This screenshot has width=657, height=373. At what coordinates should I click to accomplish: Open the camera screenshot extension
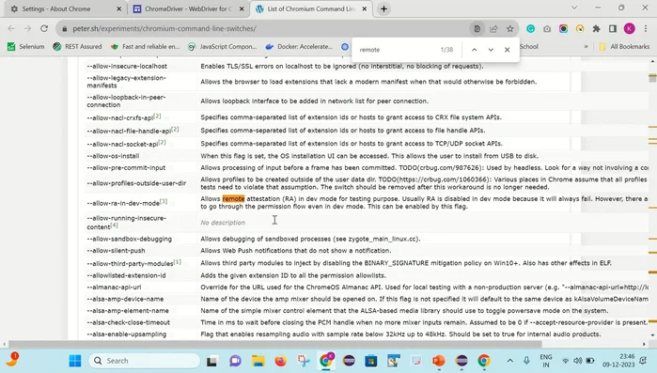pos(547,28)
